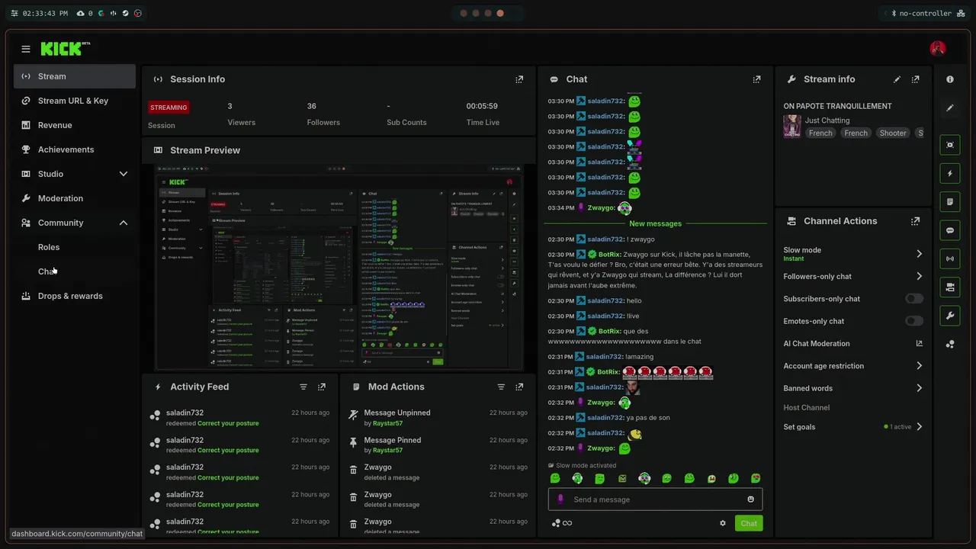Insert the first green emote from quick bar
976x549 pixels.
click(x=555, y=478)
